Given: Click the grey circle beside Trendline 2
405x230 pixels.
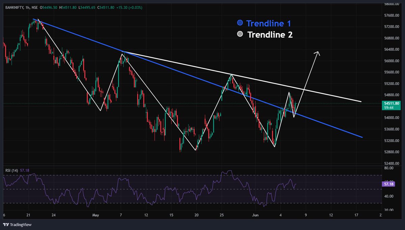Looking at the screenshot, I should [x=240, y=34].
